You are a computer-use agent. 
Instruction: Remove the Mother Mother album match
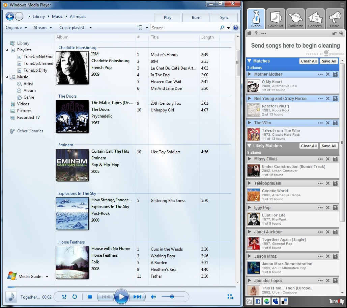(328, 74)
